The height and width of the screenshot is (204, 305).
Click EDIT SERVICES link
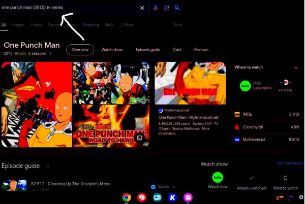point(290,163)
